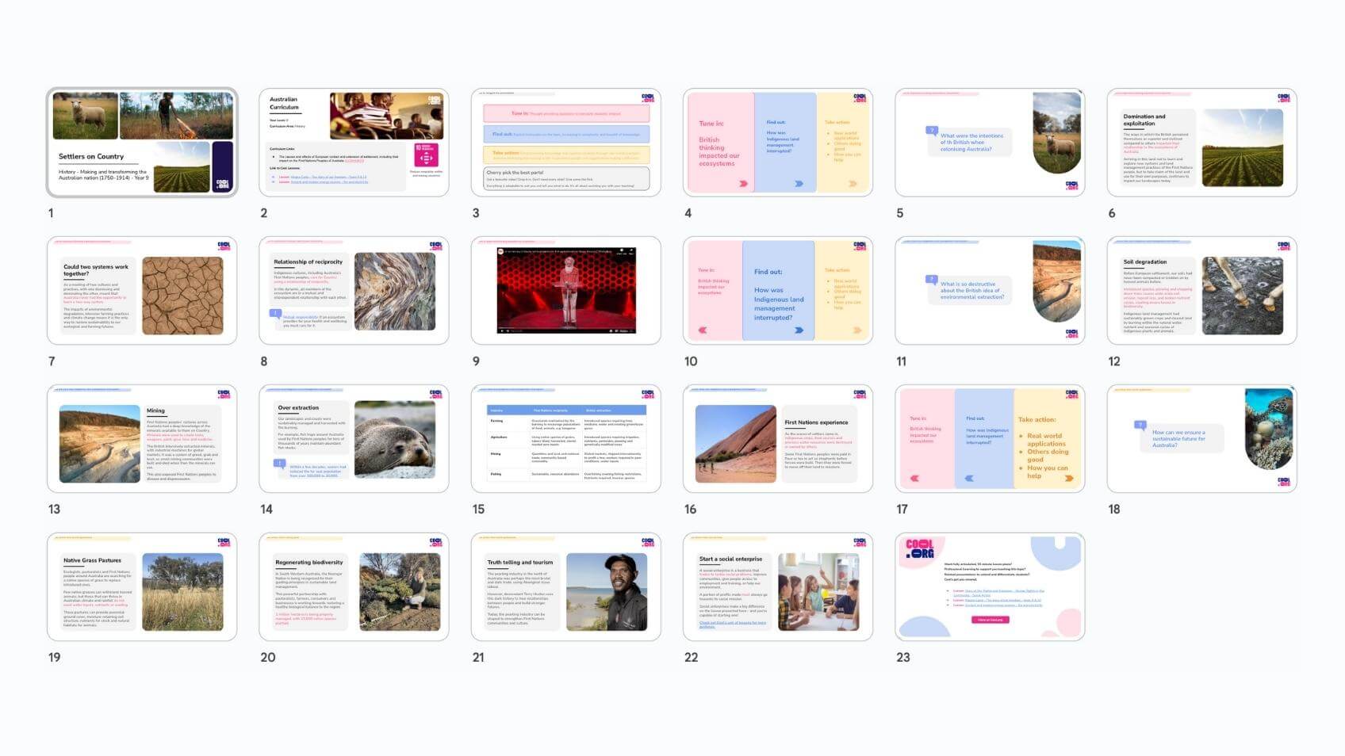Select the 'Soil degradation' slide thumbnail

(1201, 291)
